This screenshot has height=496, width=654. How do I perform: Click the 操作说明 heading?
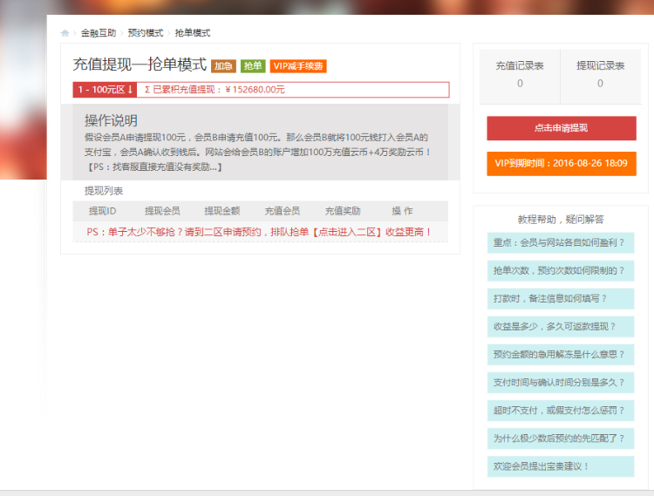tap(111, 120)
